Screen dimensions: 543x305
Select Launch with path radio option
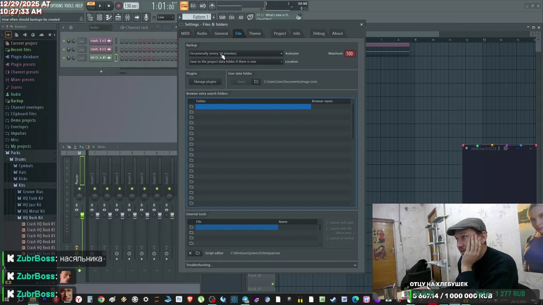point(340,222)
